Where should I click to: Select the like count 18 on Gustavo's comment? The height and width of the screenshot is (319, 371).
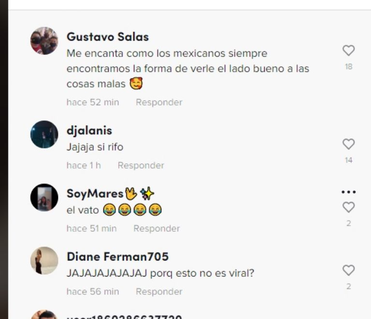(x=348, y=67)
